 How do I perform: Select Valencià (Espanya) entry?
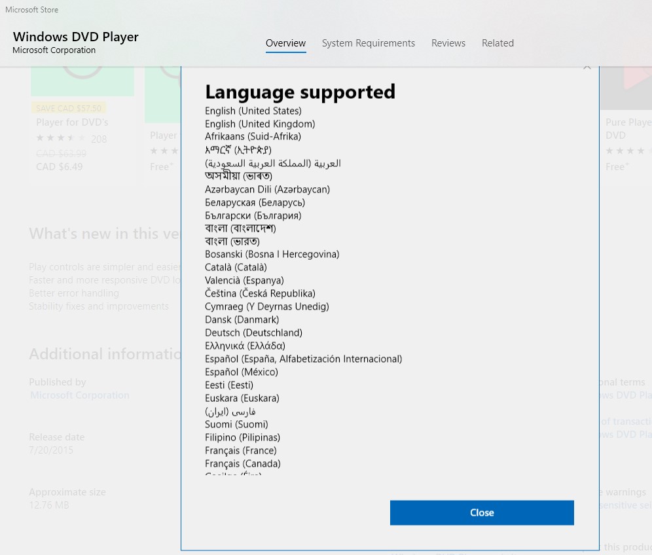click(x=245, y=281)
